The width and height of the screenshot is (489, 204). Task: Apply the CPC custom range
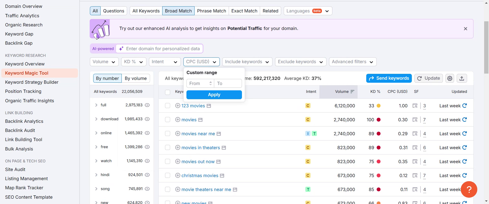coord(214,95)
